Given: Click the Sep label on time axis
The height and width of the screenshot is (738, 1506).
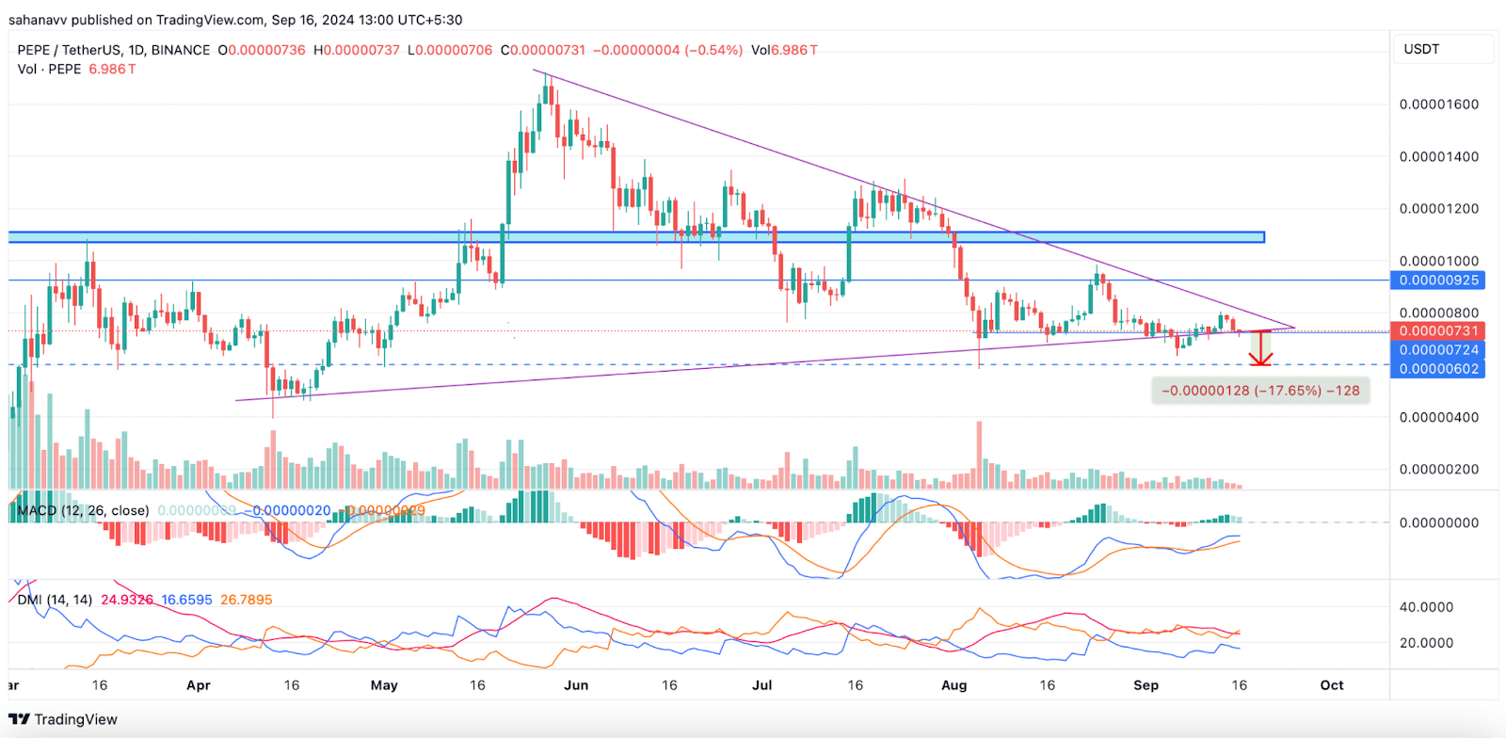Looking at the screenshot, I should [1146, 685].
